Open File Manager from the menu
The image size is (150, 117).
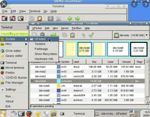pos(14,82)
